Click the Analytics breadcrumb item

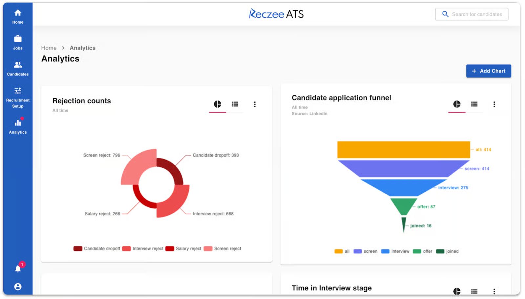tap(83, 48)
